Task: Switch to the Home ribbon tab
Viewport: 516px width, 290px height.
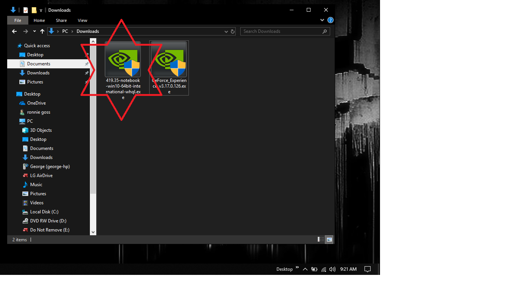Action: 39,20
